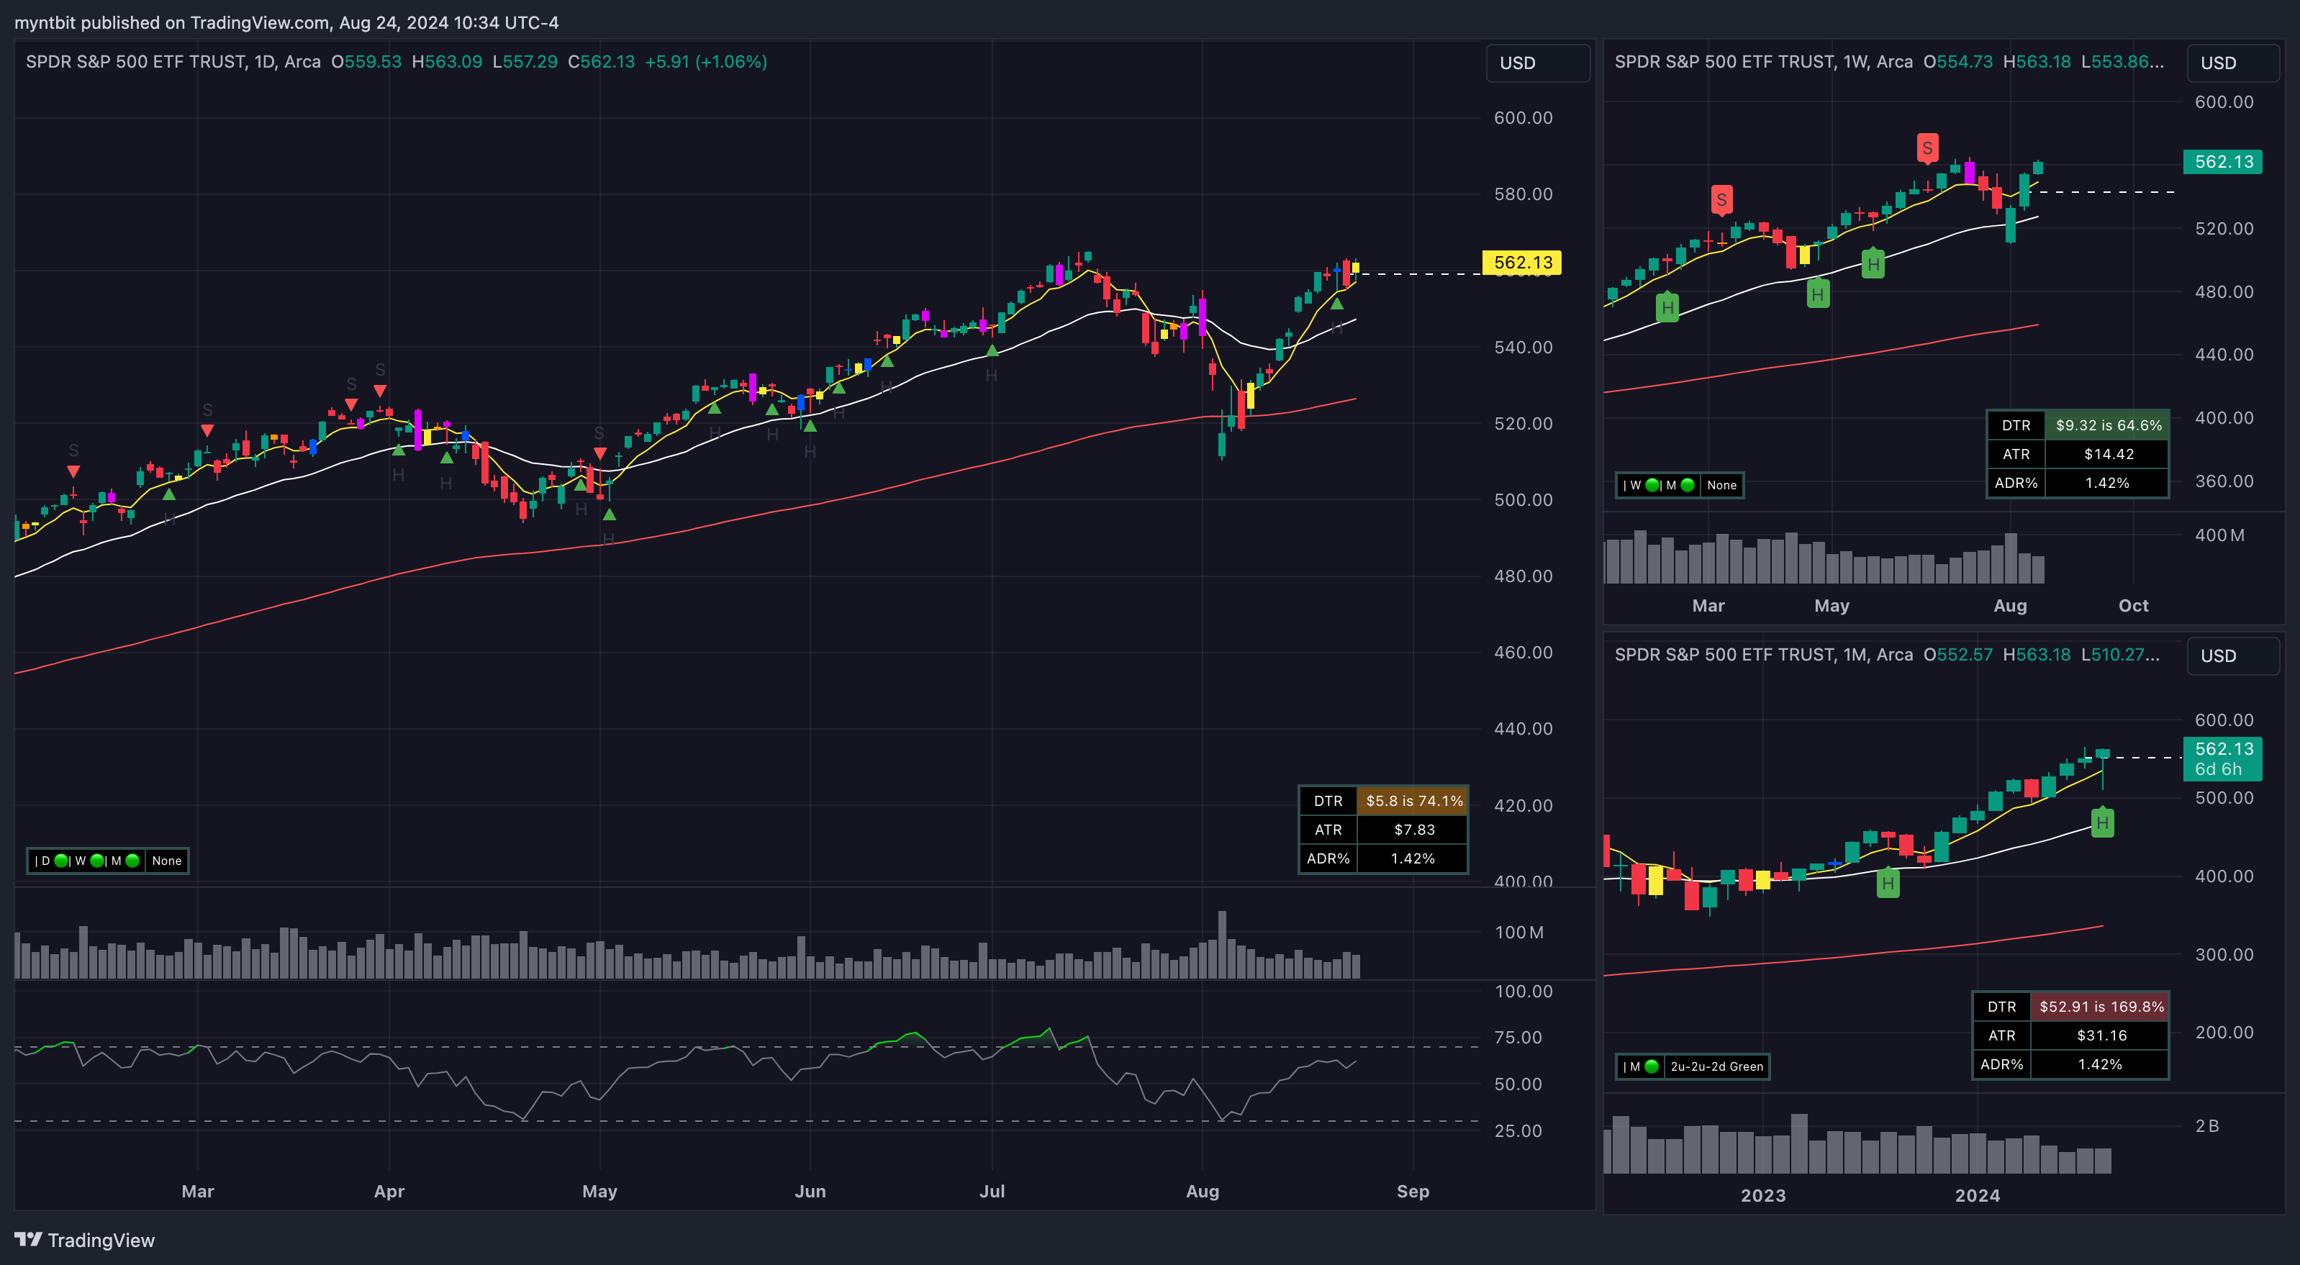This screenshot has height=1265, width=2300.
Task: Click the green D status dot in daily legend
Action: point(62,861)
